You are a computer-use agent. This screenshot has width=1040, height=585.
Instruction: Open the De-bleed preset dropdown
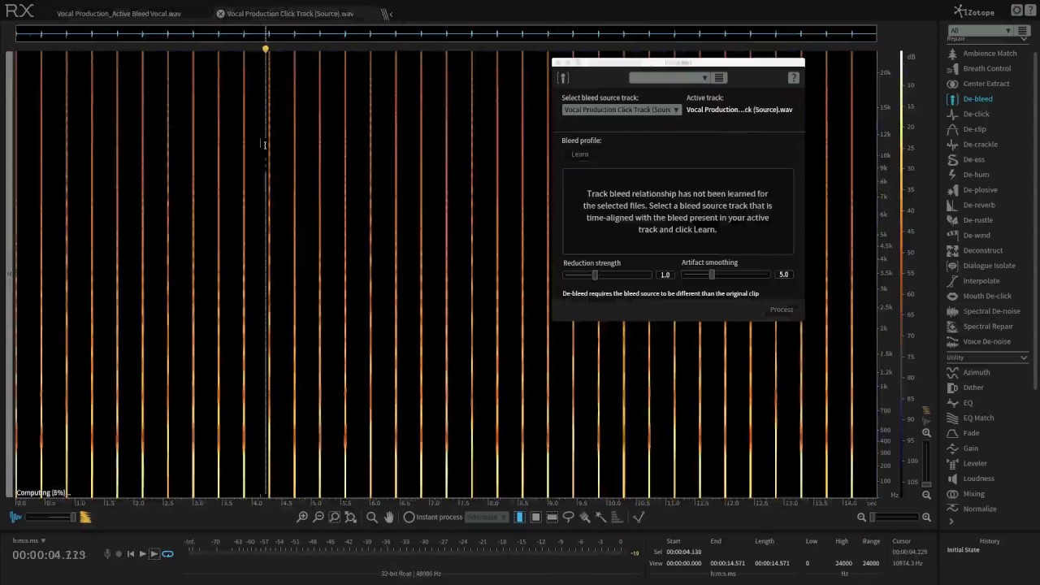pyautogui.click(x=669, y=78)
